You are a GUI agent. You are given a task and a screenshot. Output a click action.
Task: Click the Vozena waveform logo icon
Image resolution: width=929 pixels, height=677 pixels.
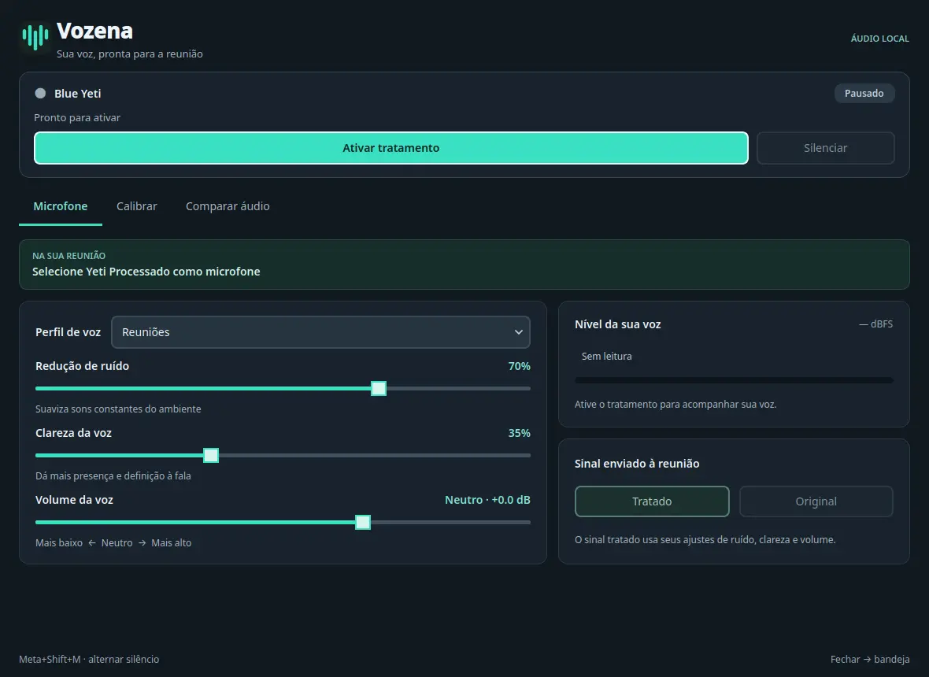35,37
